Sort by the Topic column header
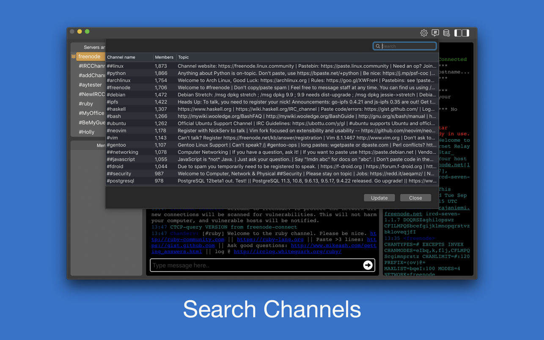The width and height of the screenshot is (544, 340). [x=307, y=57]
